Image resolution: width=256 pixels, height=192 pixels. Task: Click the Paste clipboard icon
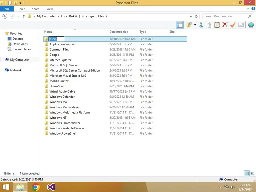(x=217, y=25)
